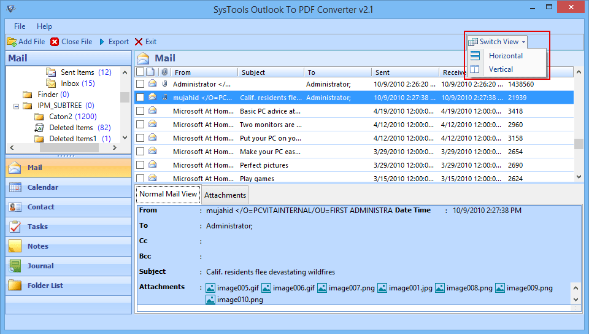Image resolution: width=589 pixels, height=334 pixels.
Task: Click the folder tree scroll right arrow
Action: pyautogui.click(x=115, y=147)
